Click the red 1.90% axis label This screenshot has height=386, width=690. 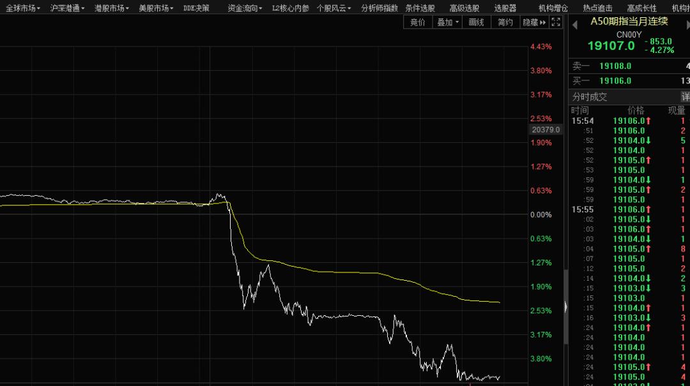pos(541,142)
